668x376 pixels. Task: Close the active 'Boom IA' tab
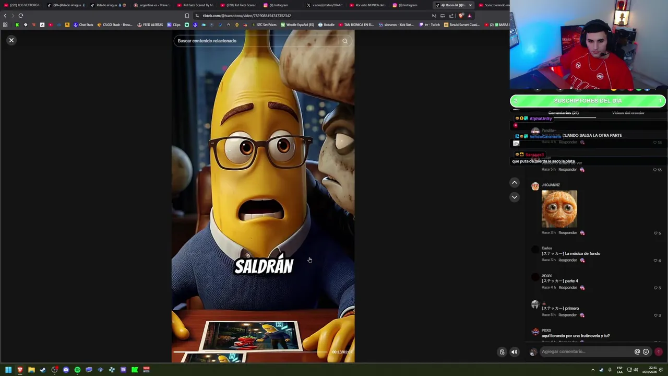(470, 5)
